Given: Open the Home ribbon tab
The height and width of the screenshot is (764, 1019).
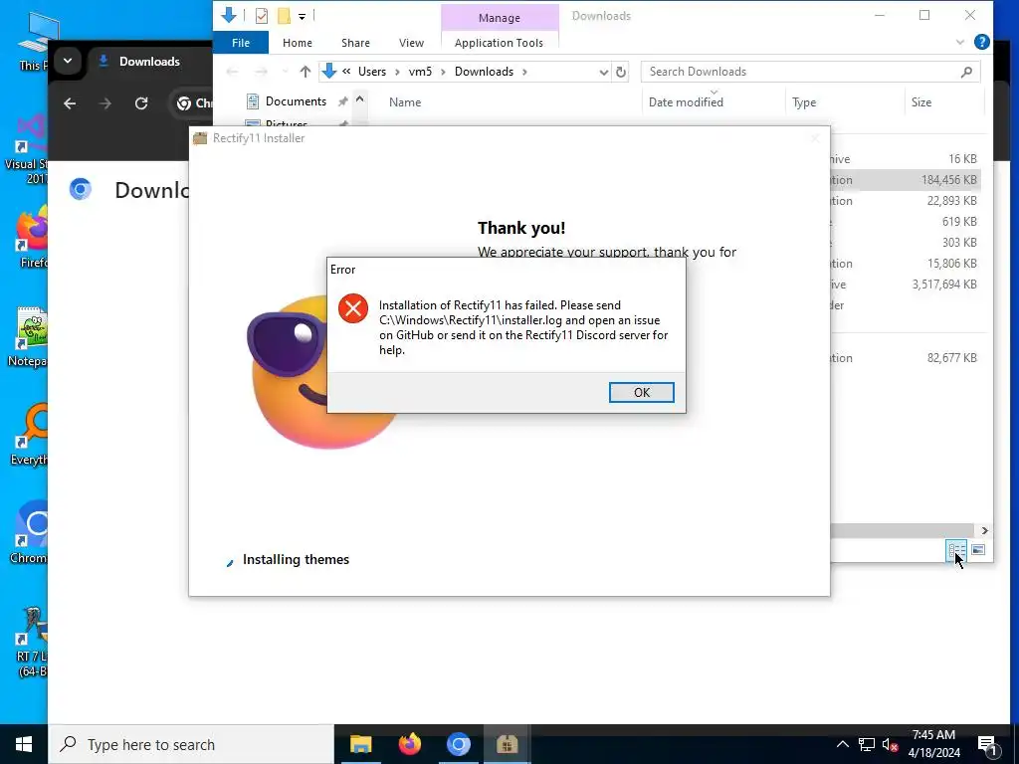Looking at the screenshot, I should coord(297,43).
